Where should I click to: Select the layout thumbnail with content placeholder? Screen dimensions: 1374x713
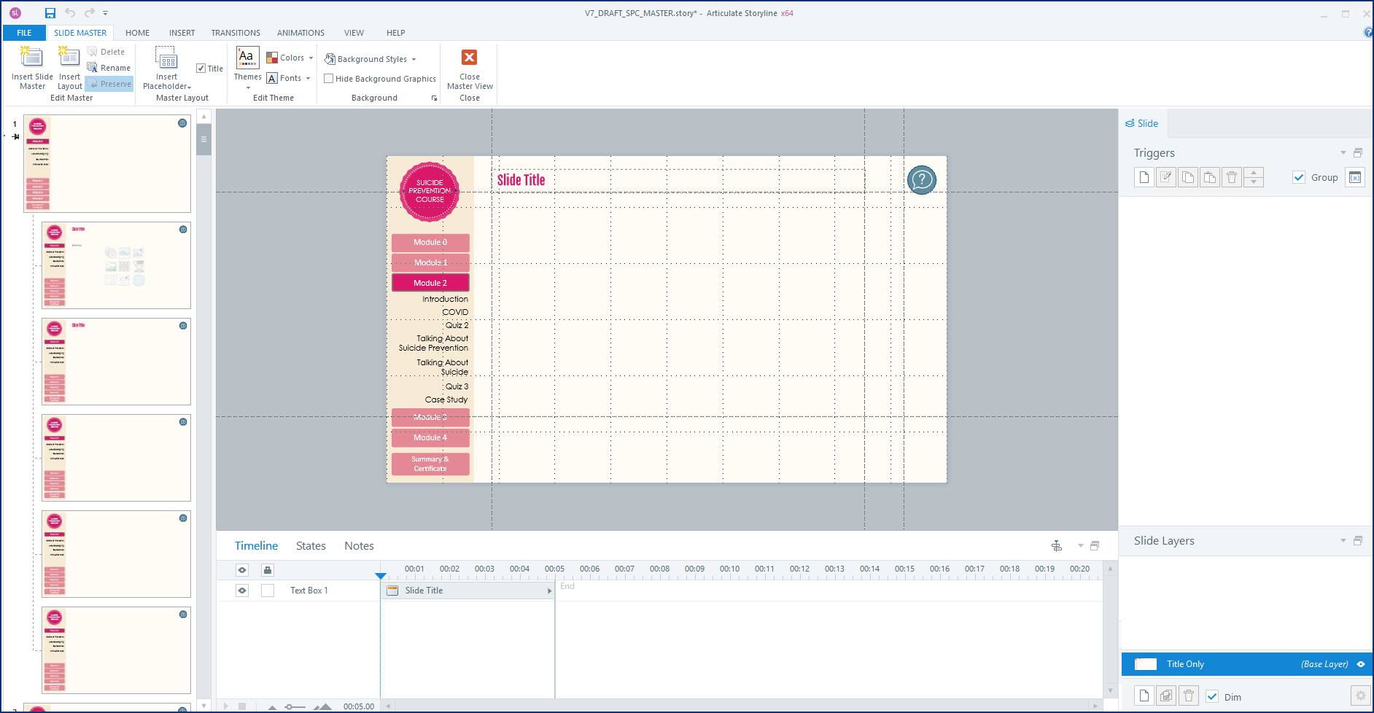pos(116,265)
